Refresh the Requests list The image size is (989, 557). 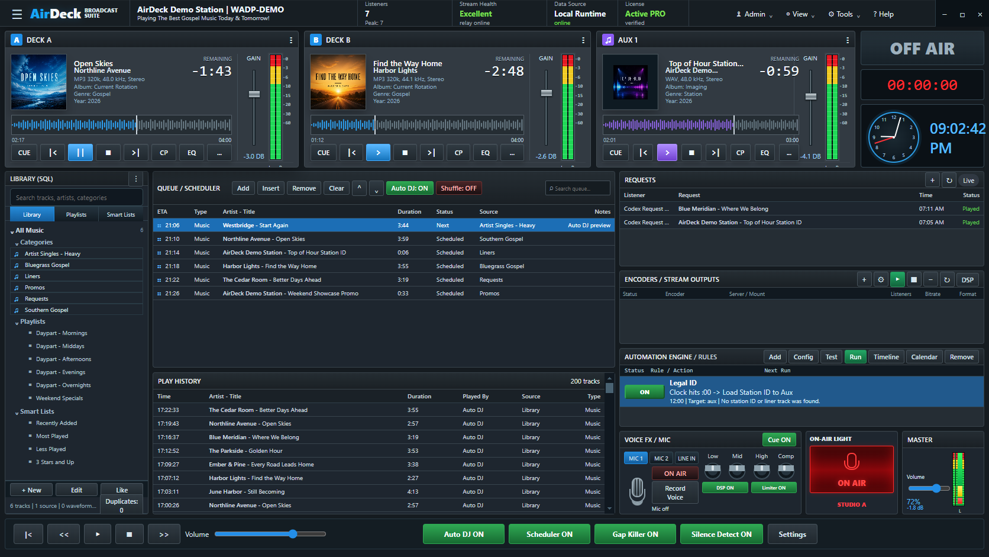point(949,181)
